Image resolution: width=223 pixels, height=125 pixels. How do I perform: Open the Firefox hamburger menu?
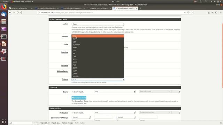[x=221, y=12]
